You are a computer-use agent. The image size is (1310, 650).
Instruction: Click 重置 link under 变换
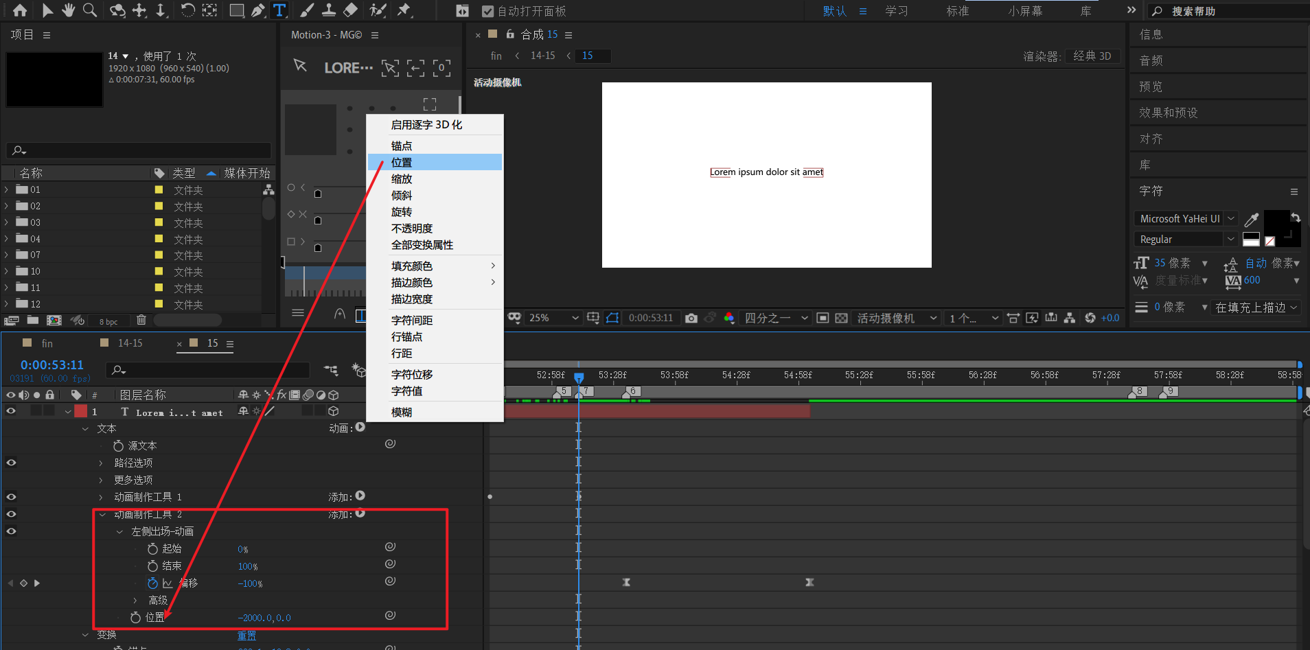tap(246, 636)
